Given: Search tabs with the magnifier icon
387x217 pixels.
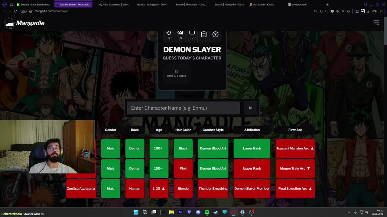Looking at the screenshot, I should (x=366, y=5).
